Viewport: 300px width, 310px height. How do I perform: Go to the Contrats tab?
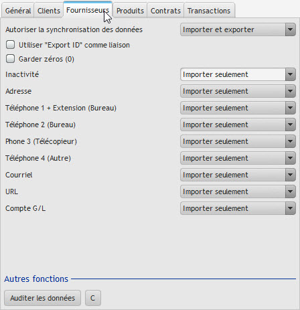165,11
